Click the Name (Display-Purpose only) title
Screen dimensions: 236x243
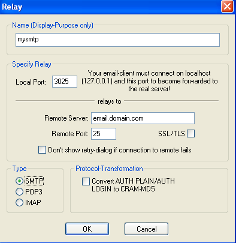click(x=53, y=25)
